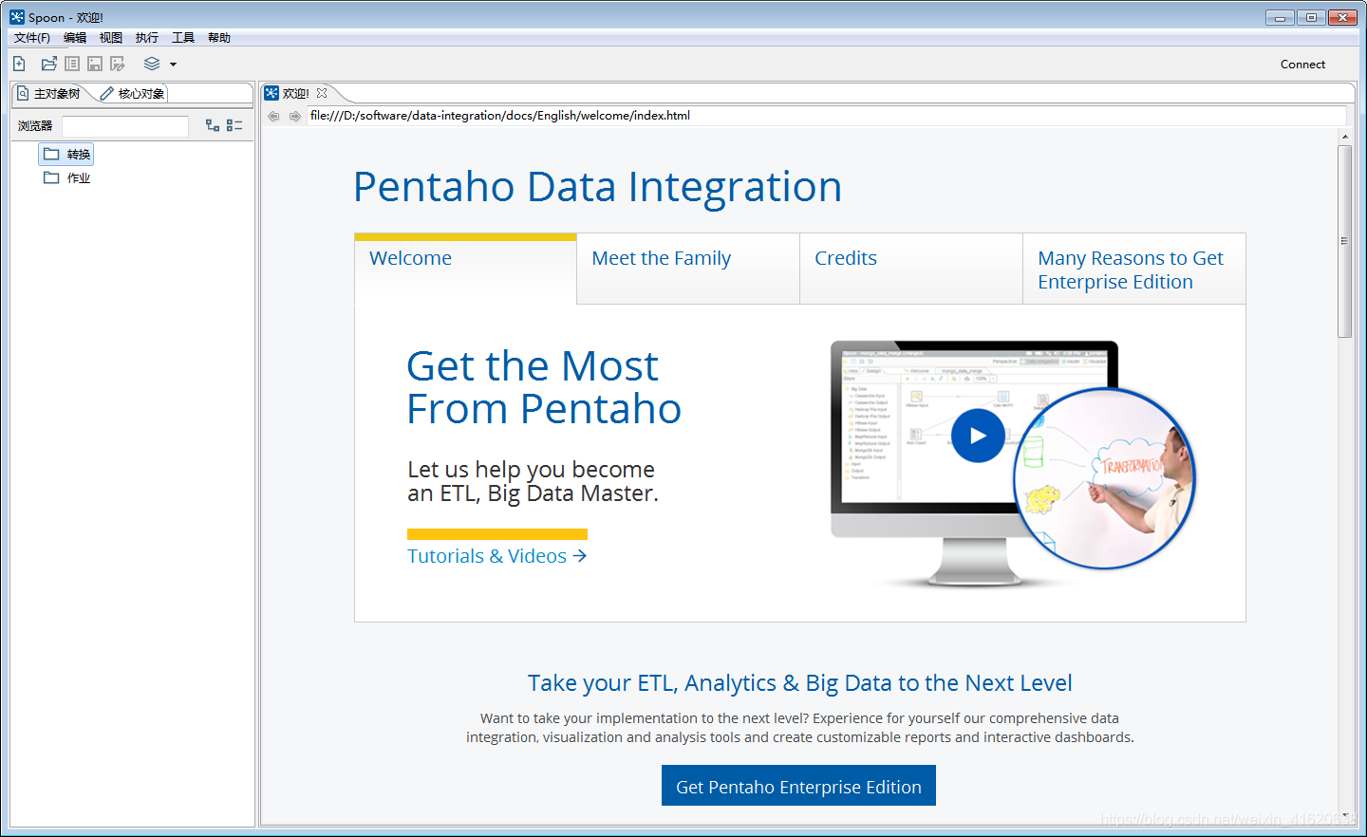1367x837 pixels.
Task: Click the browser back arrow
Action: coord(273,116)
